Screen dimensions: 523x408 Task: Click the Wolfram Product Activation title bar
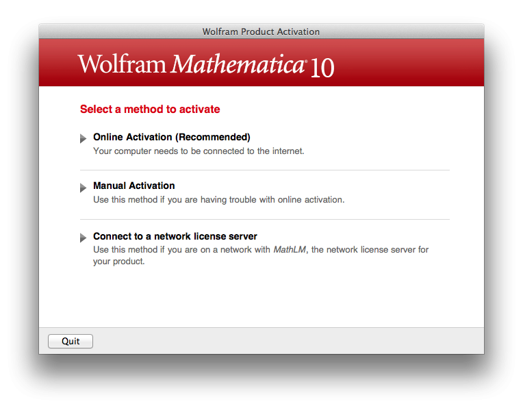pos(261,31)
